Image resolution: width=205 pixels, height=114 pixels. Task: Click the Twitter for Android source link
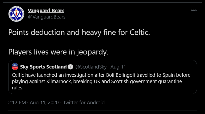[84, 102]
